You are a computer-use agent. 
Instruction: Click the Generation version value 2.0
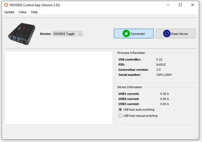coord(158,70)
